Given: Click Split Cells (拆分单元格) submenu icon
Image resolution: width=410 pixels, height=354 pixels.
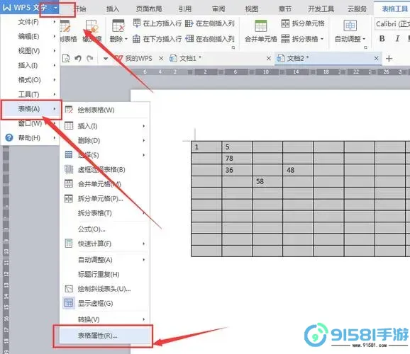Looking at the screenshot, I should click(69, 198).
